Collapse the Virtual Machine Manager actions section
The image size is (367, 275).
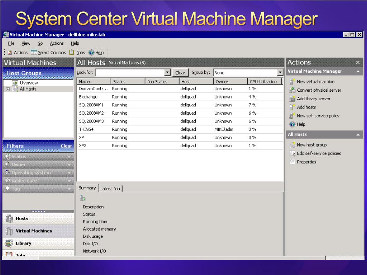(358, 71)
